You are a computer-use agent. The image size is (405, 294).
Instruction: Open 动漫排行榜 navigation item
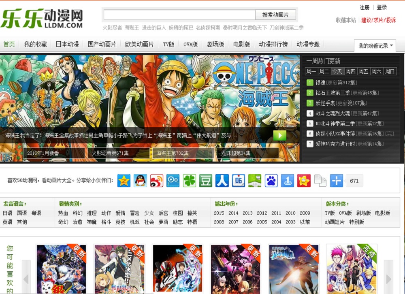[x=273, y=44]
